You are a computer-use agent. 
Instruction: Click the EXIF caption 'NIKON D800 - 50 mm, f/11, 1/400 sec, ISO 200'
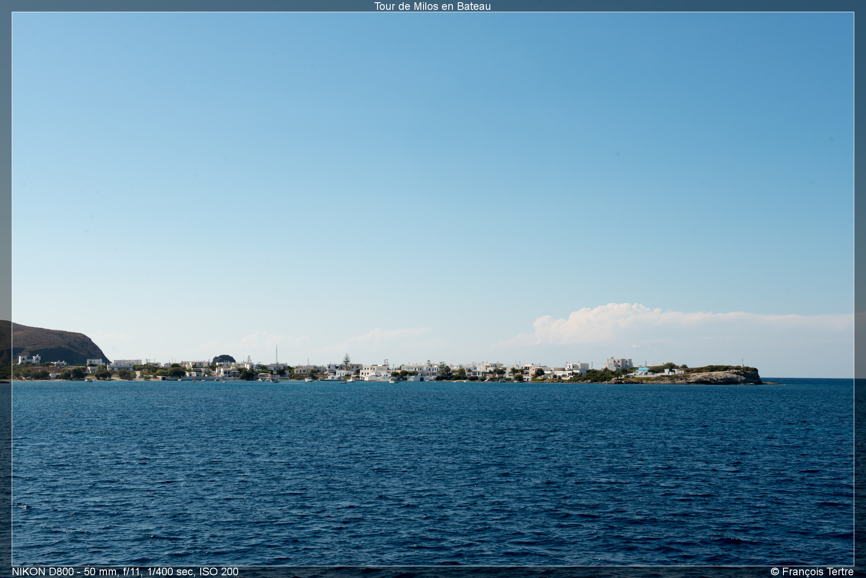click(x=125, y=572)
